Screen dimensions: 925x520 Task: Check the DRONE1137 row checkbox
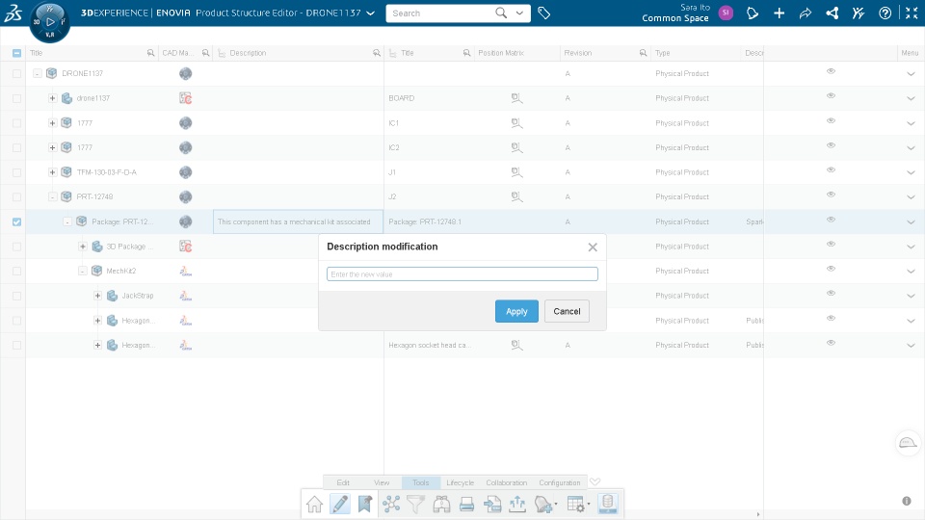coord(16,74)
